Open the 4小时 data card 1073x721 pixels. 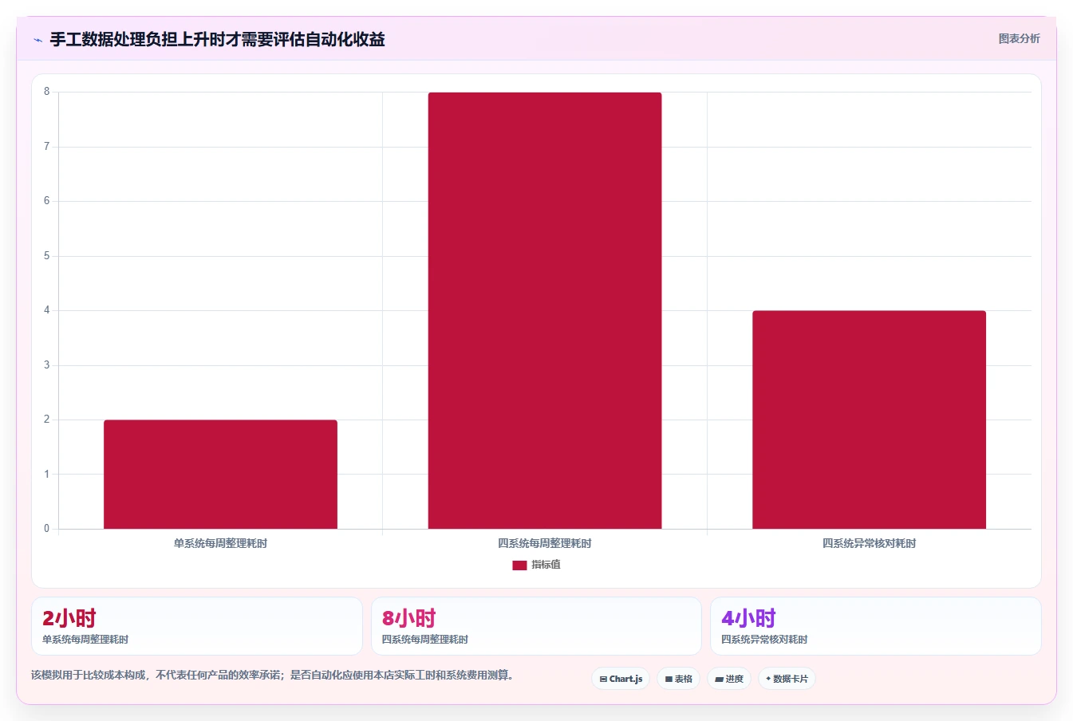876,626
